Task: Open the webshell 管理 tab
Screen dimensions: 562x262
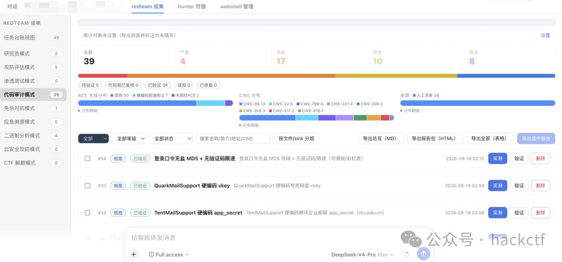Action: 237,7
